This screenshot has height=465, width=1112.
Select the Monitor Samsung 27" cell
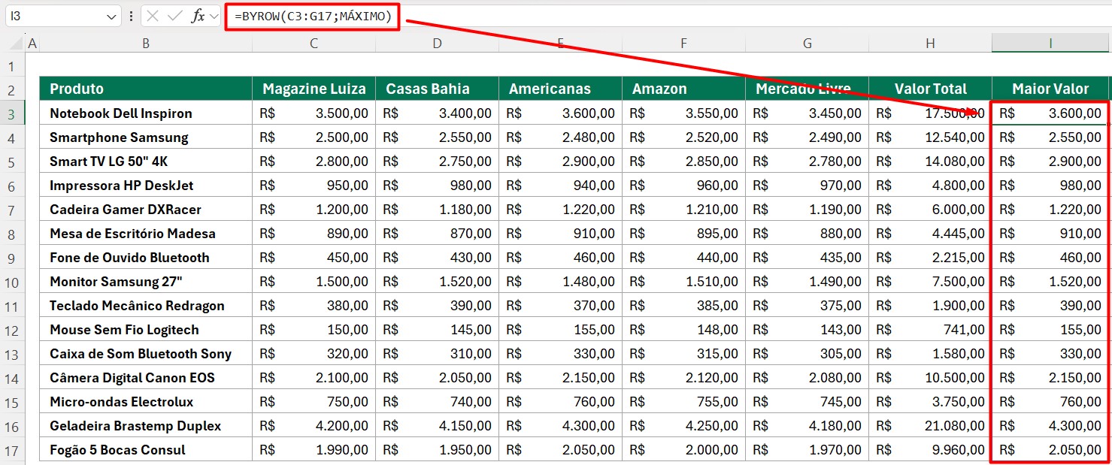tap(146, 282)
